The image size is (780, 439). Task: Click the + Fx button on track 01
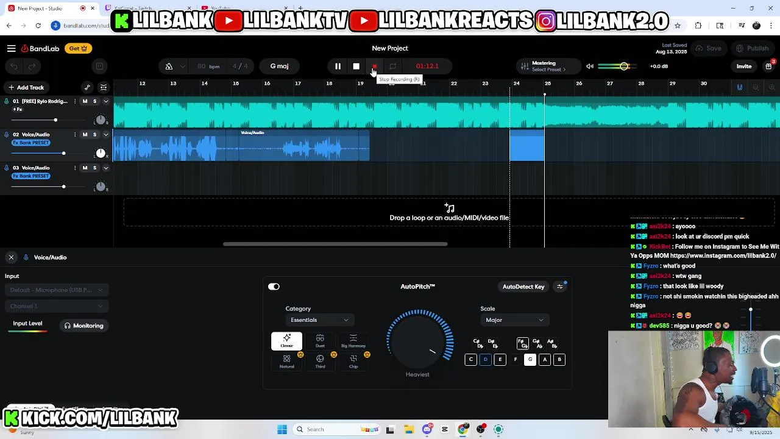pyautogui.click(x=18, y=110)
